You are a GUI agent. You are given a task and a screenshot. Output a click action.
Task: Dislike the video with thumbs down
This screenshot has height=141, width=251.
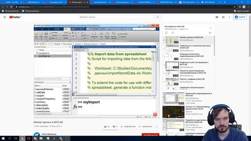pyautogui.click(x=114, y=127)
